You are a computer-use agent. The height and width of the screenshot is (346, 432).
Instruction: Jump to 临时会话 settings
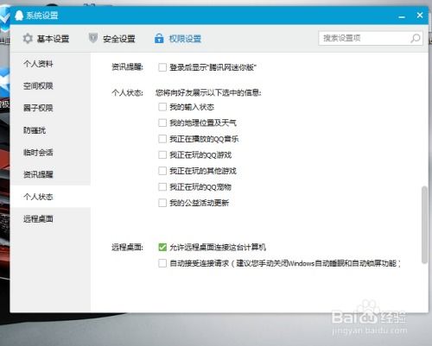coord(50,152)
